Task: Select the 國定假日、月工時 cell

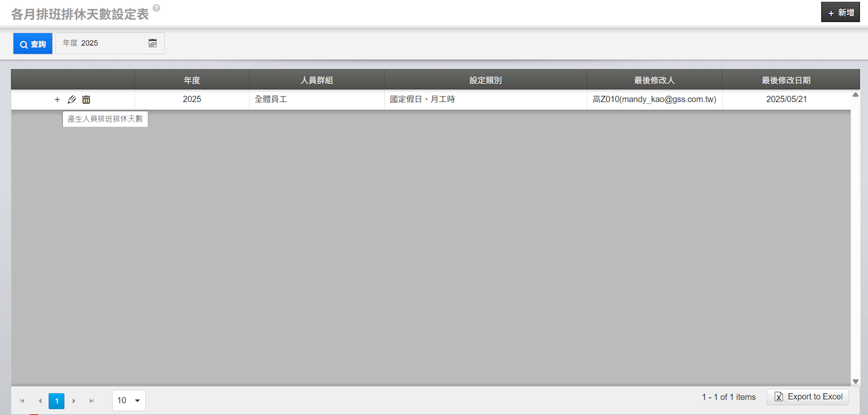Action: [485, 99]
